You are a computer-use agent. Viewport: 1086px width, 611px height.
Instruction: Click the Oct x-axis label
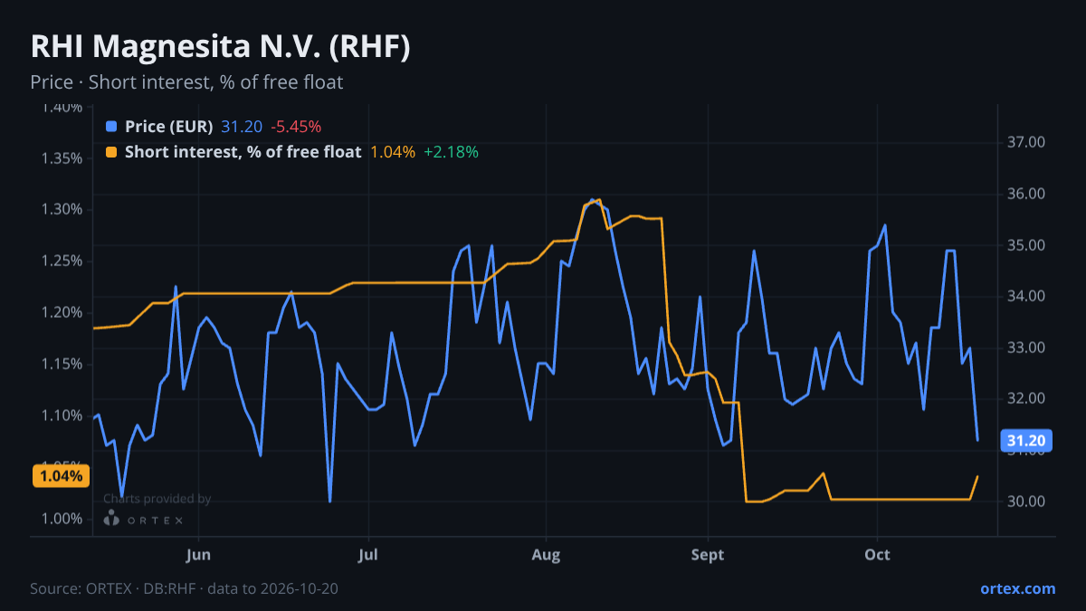(x=877, y=554)
